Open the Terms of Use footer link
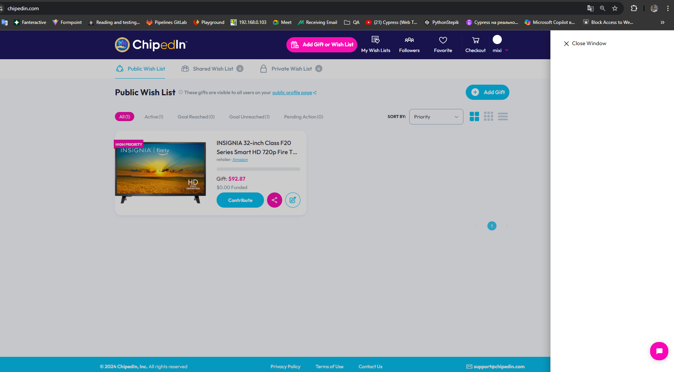Viewport: 674px width, 372px height. pos(329,367)
